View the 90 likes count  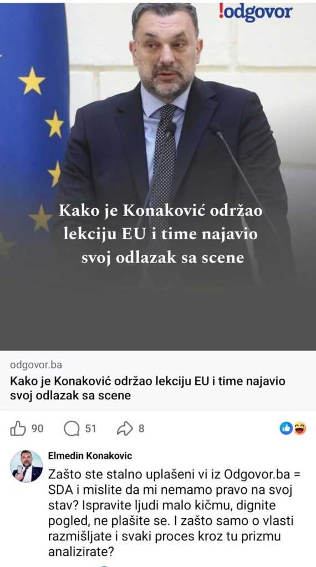(x=37, y=429)
